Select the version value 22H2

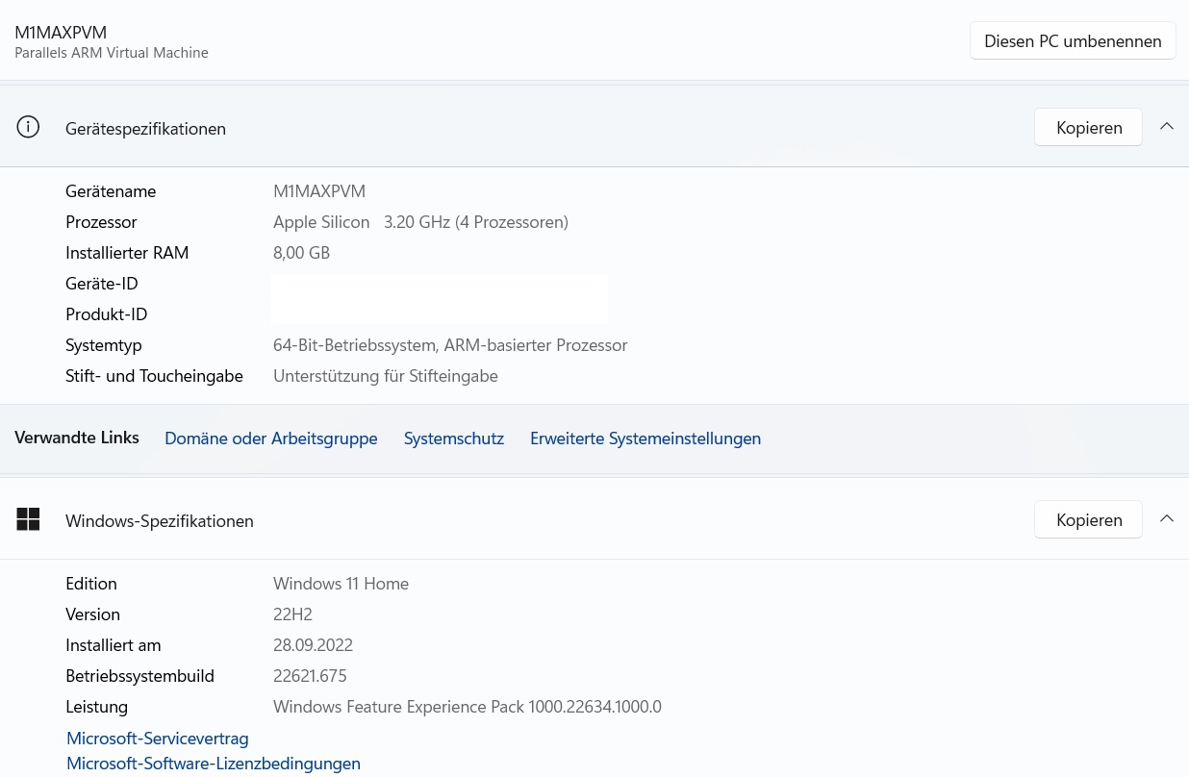pyautogui.click(x=292, y=614)
